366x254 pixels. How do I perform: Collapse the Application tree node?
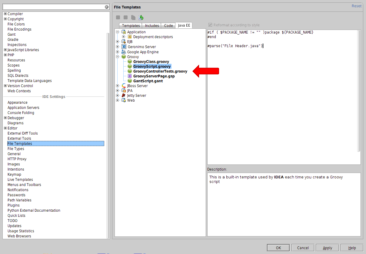pyautogui.click(x=118, y=32)
